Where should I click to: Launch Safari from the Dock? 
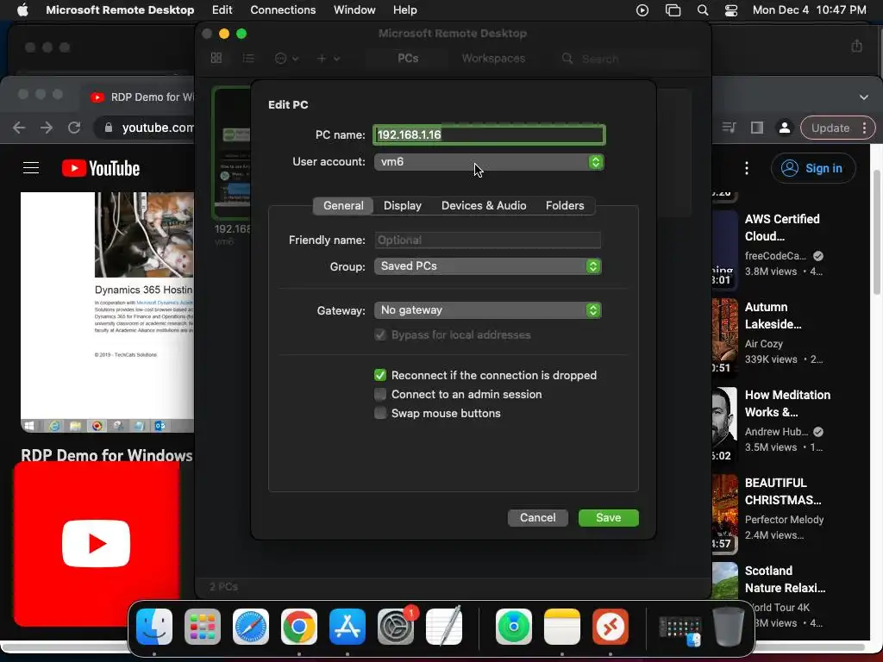(x=251, y=627)
